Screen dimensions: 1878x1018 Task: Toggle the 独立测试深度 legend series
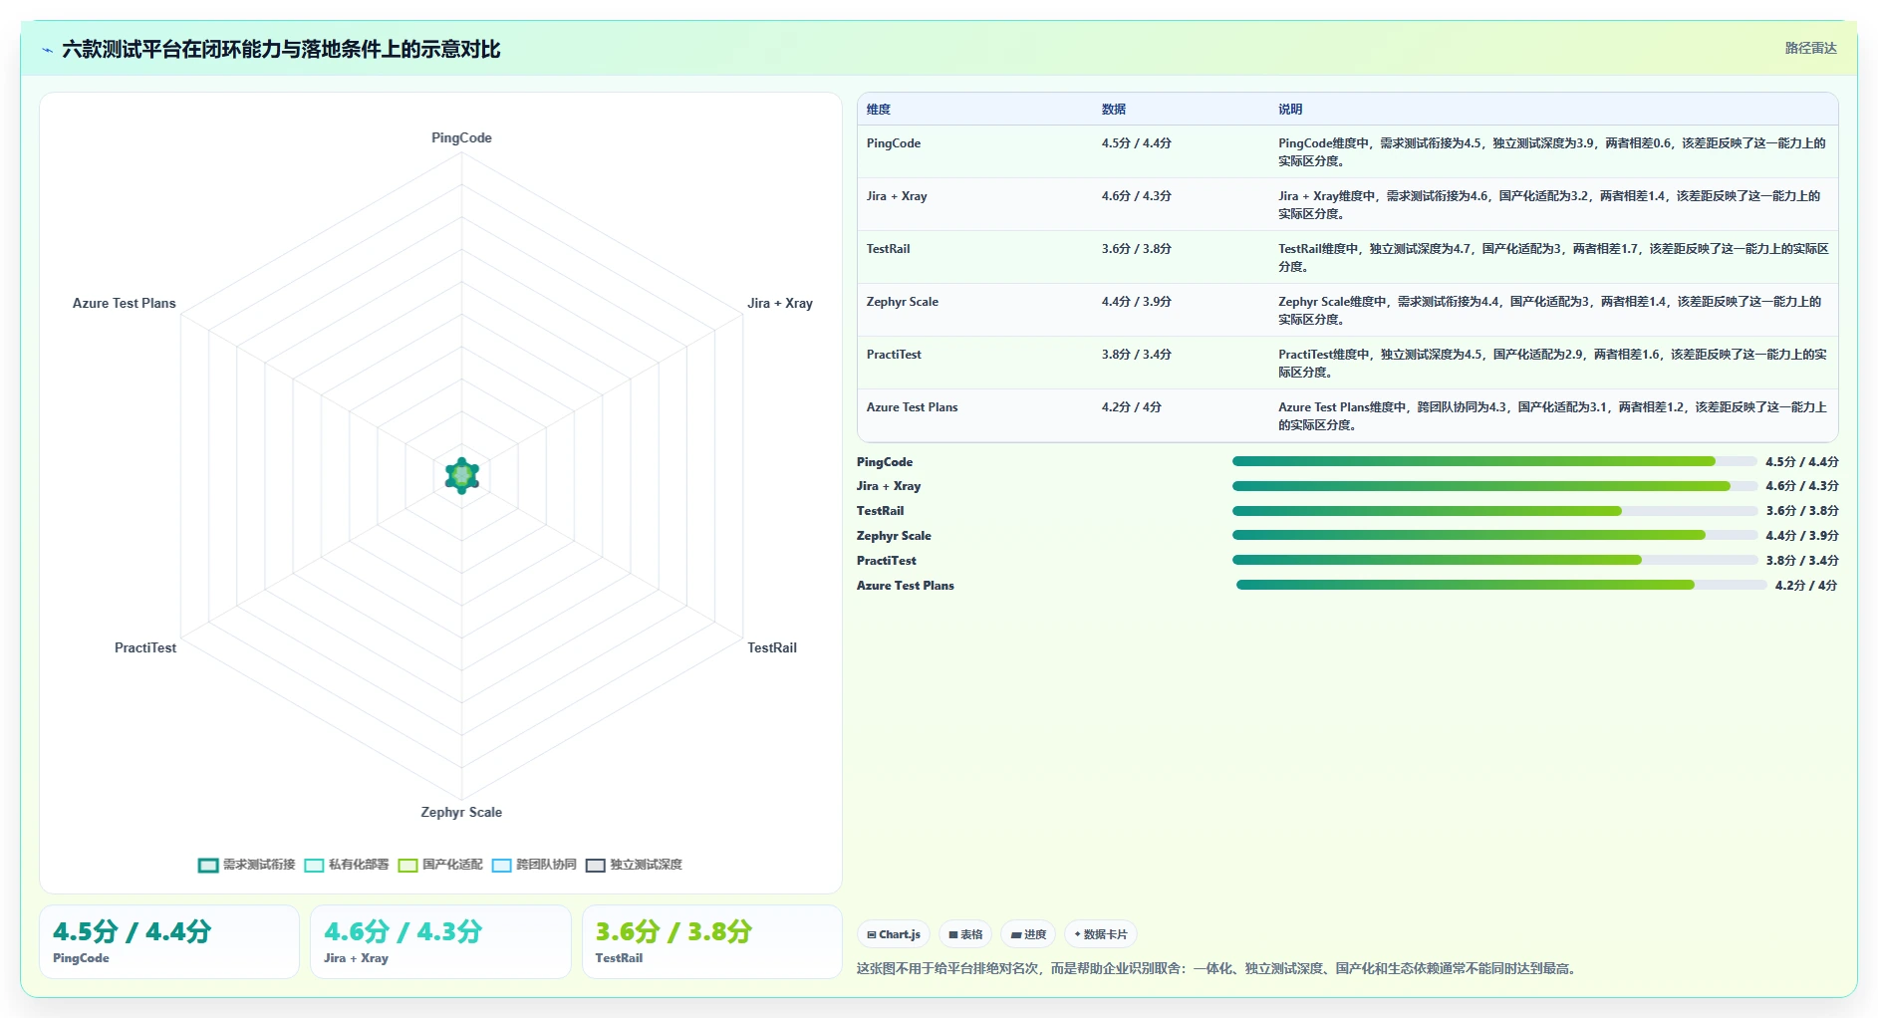click(634, 865)
